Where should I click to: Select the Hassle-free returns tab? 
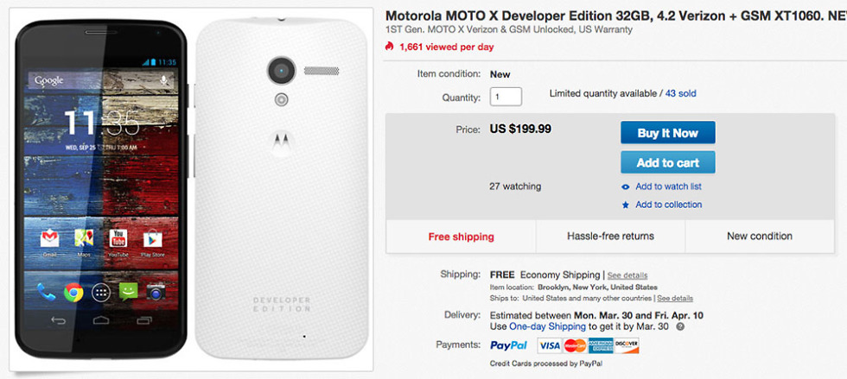pos(610,237)
